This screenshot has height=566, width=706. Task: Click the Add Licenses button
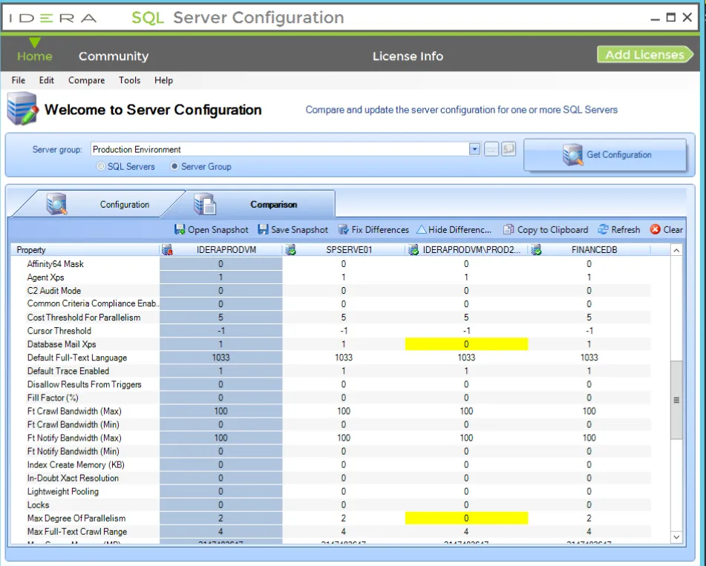pyautogui.click(x=645, y=54)
